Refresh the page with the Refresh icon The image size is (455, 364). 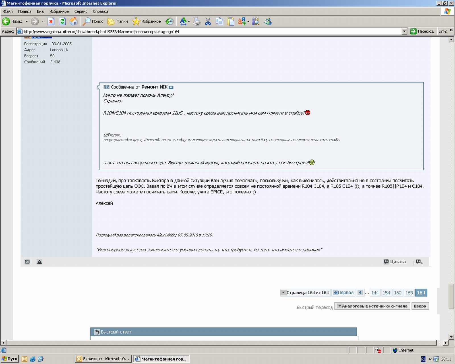(62, 21)
